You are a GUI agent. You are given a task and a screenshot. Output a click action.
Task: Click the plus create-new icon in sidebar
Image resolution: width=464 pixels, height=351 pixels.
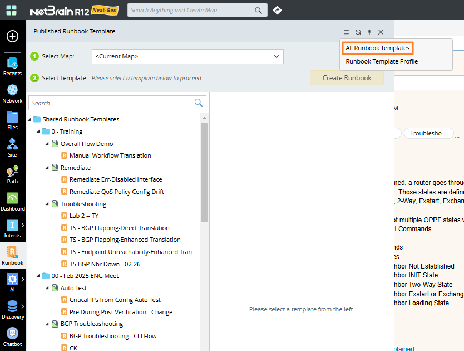(x=12, y=36)
